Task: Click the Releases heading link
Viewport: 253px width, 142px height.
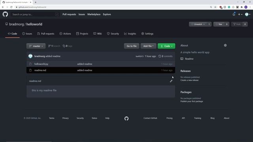Action: (x=185, y=71)
